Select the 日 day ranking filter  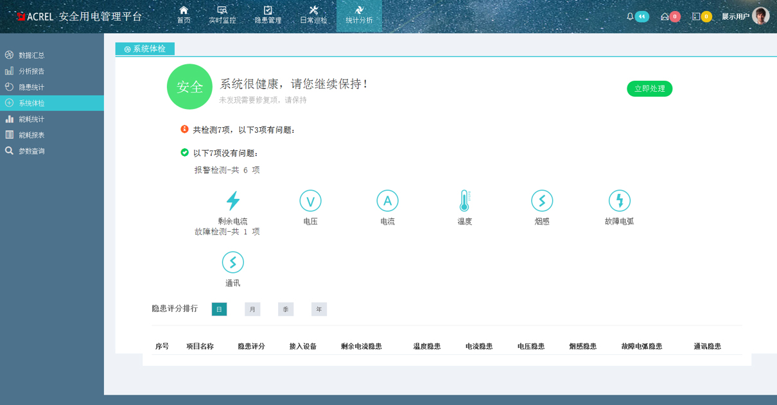pyautogui.click(x=219, y=309)
